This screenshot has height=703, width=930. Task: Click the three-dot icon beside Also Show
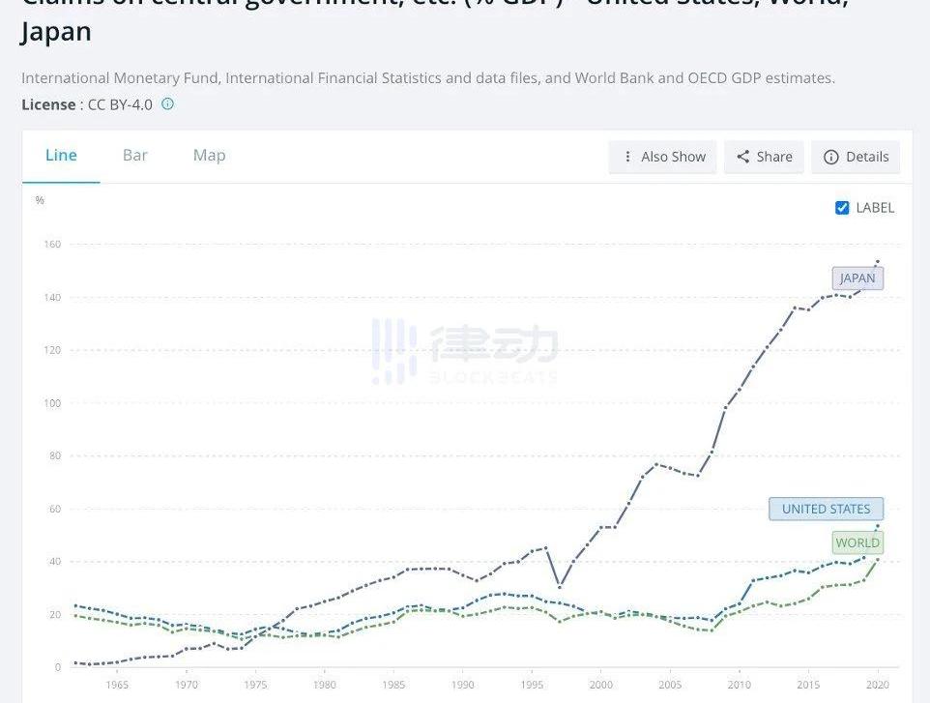(x=627, y=157)
